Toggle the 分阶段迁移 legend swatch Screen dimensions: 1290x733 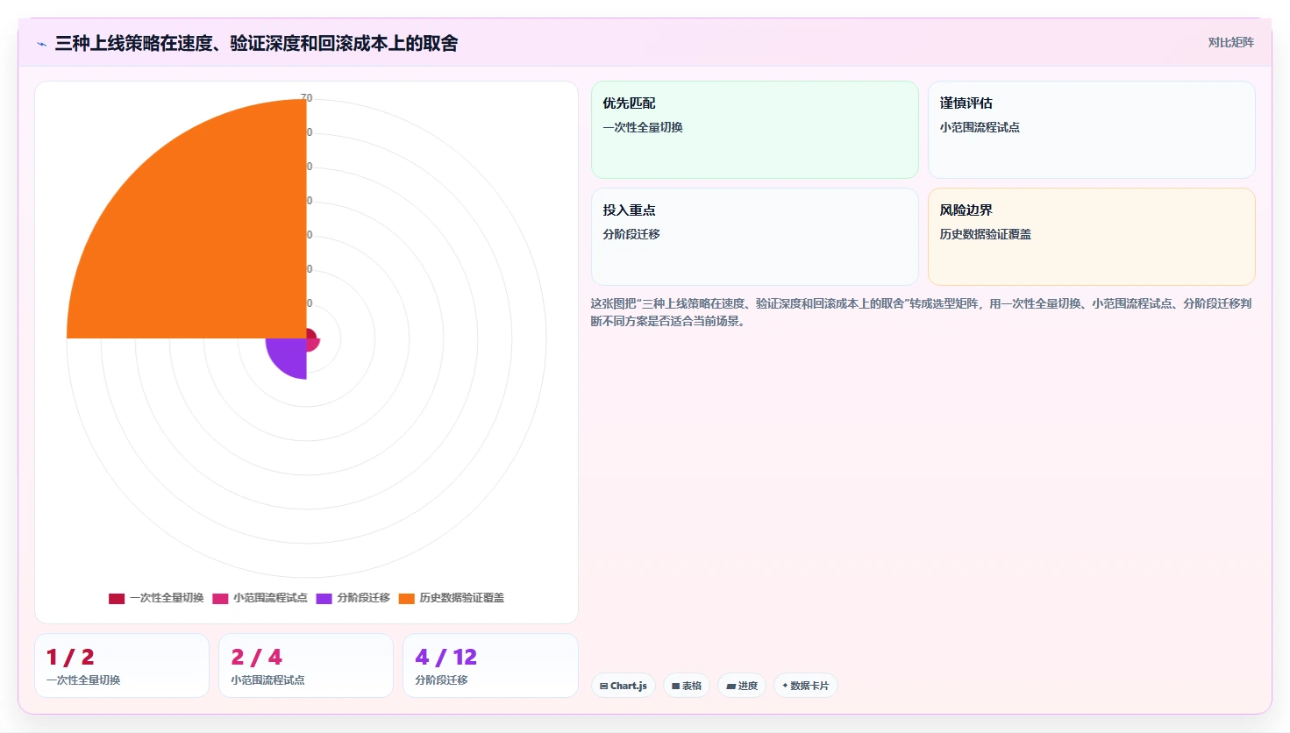pyautogui.click(x=324, y=599)
